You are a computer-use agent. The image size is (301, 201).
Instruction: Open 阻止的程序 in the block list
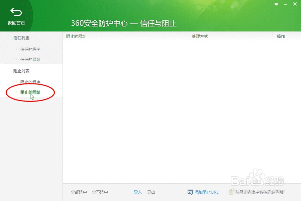30,82
